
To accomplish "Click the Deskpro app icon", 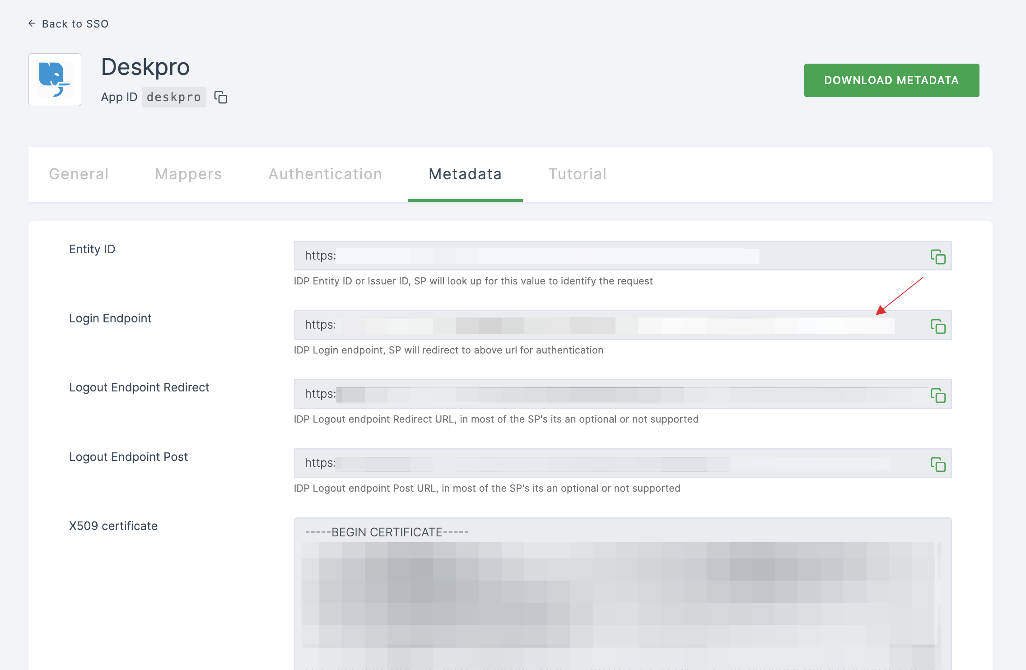I will [56, 79].
